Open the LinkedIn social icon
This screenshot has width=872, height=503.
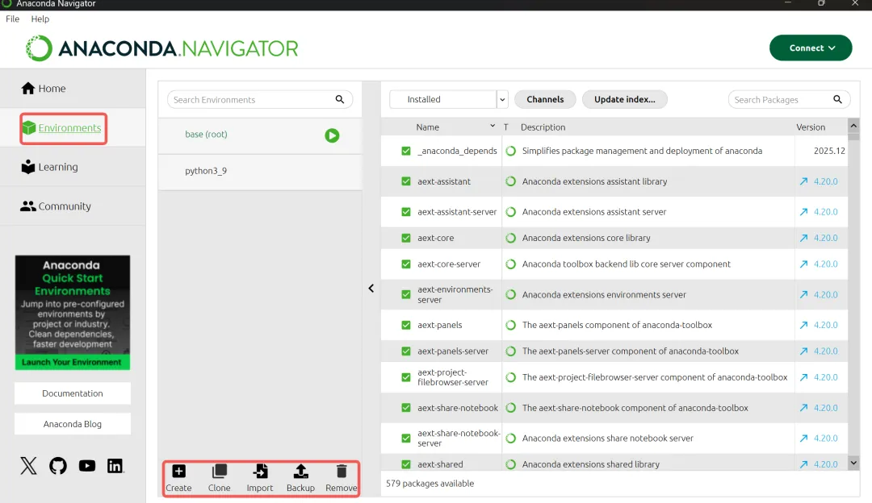(x=115, y=465)
